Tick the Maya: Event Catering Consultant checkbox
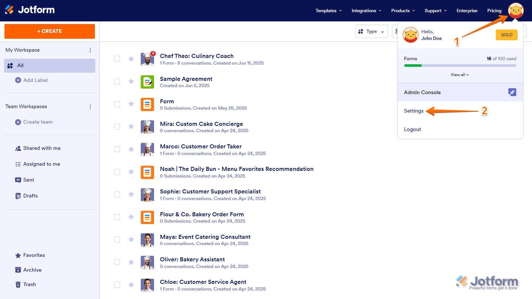This screenshot has width=532, height=299. (117, 240)
